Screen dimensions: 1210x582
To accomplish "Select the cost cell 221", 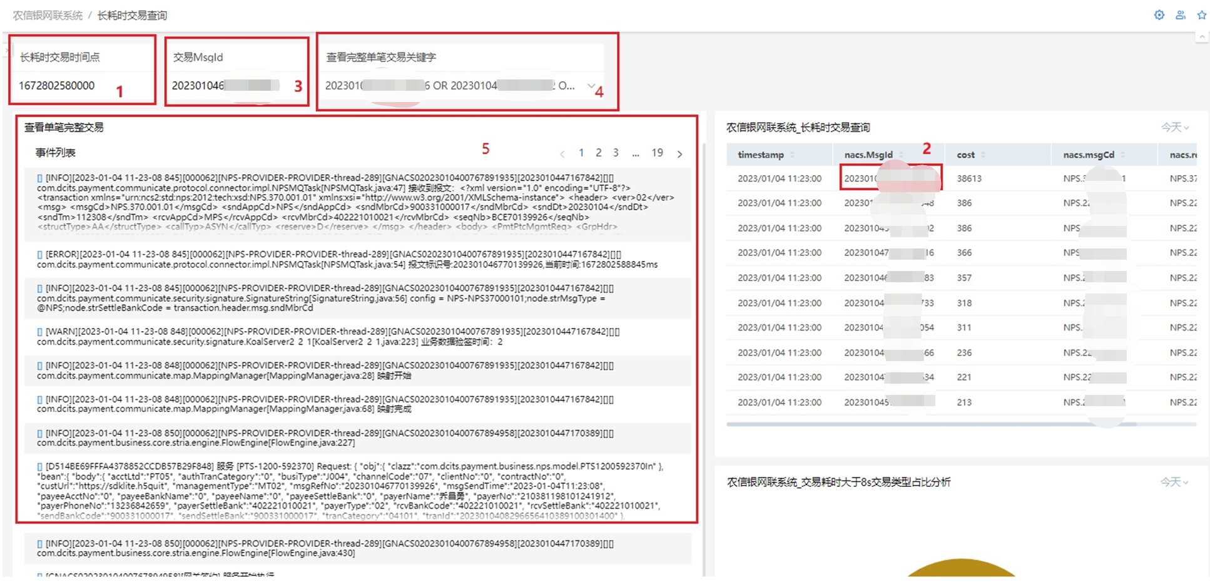I will coord(964,377).
